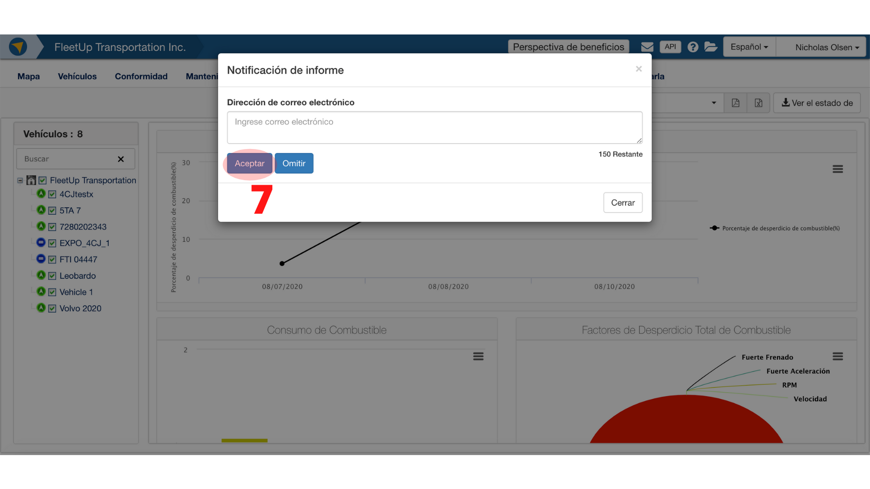Click the RPM pie label
The width and height of the screenshot is (870, 489).
click(x=789, y=385)
